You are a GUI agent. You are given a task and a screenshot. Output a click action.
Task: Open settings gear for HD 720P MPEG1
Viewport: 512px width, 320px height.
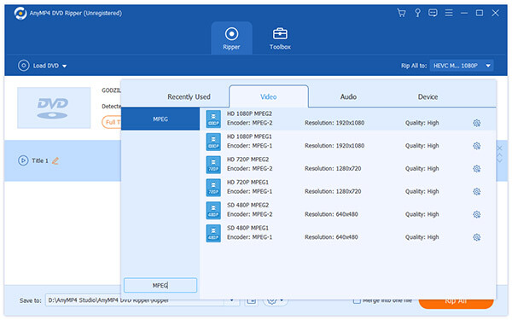[x=477, y=192]
